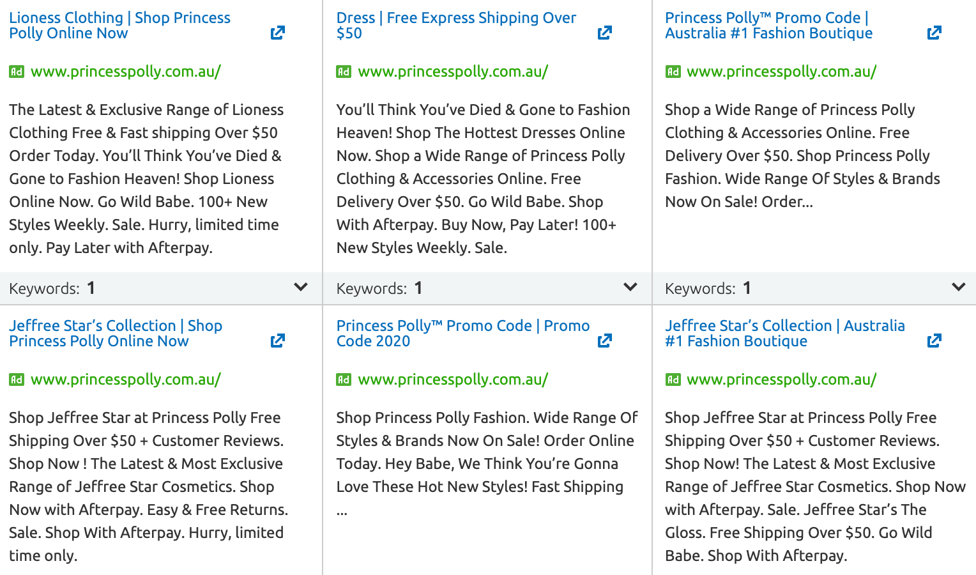The image size is (976, 575).
Task: Click external link icon beside Australia #1 Fashion Boutique promo ad
Action: pyautogui.click(x=934, y=33)
